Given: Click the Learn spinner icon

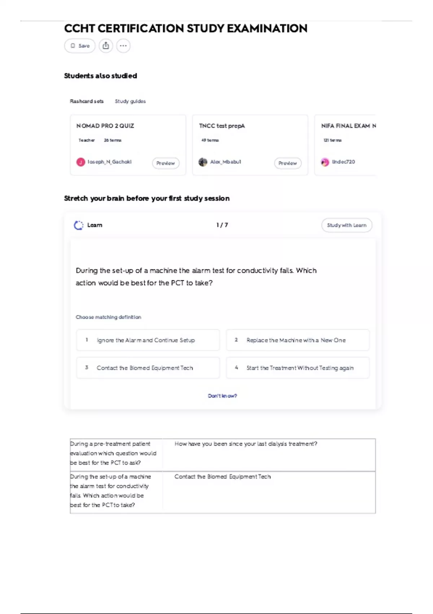Looking at the screenshot, I should point(78,225).
